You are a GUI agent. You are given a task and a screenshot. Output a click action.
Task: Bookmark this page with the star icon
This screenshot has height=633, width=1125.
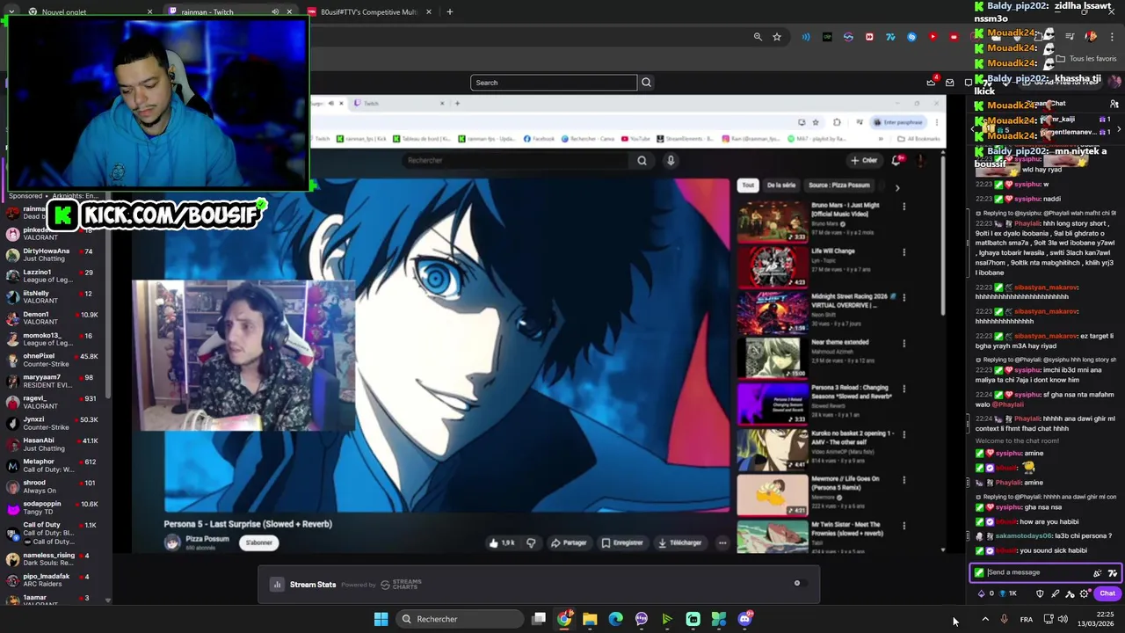point(777,37)
